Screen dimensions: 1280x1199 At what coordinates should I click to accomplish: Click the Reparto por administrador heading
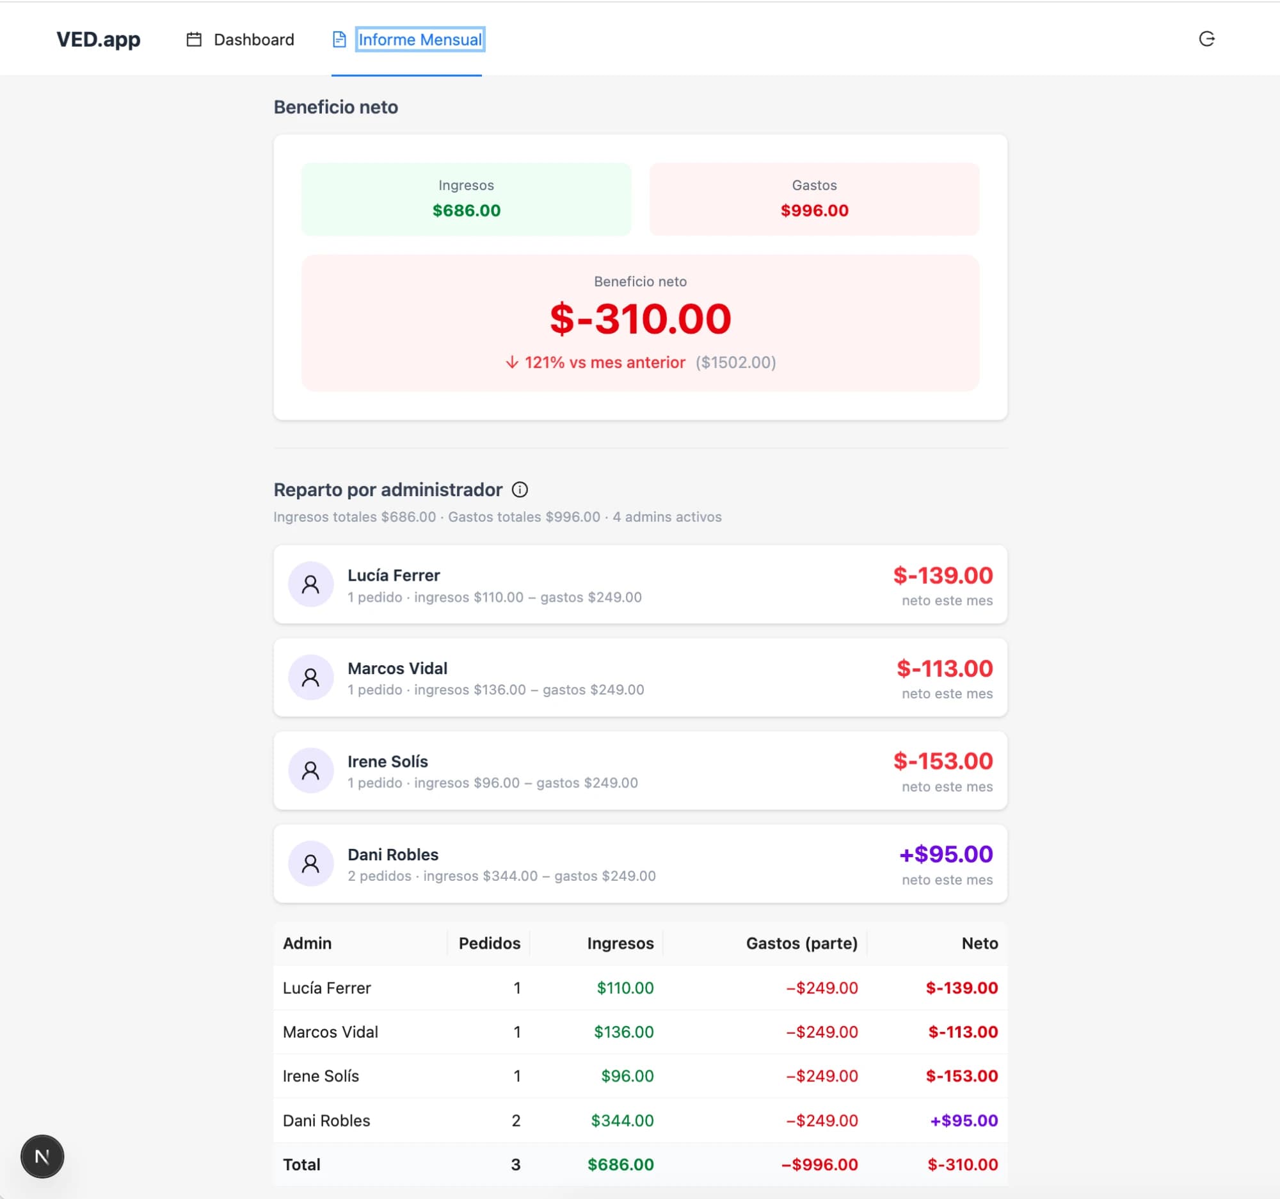[388, 490]
